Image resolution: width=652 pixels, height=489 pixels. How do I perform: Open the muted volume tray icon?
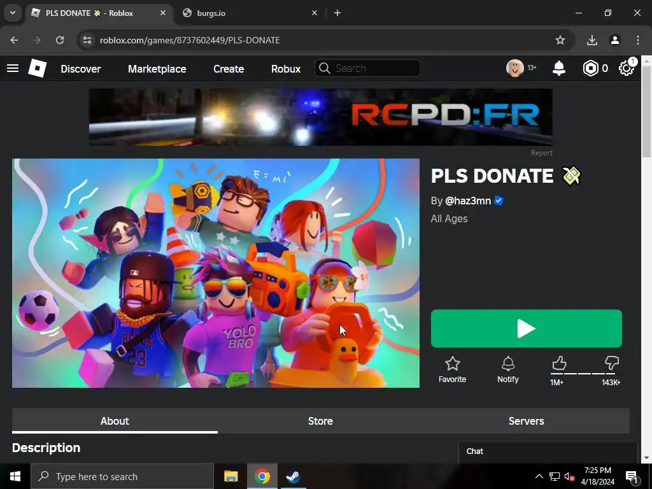(x=569, y=476)
